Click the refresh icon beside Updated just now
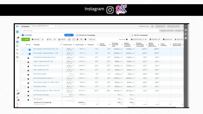The width and height of the screenshot is (203, 114). point(152,26)
